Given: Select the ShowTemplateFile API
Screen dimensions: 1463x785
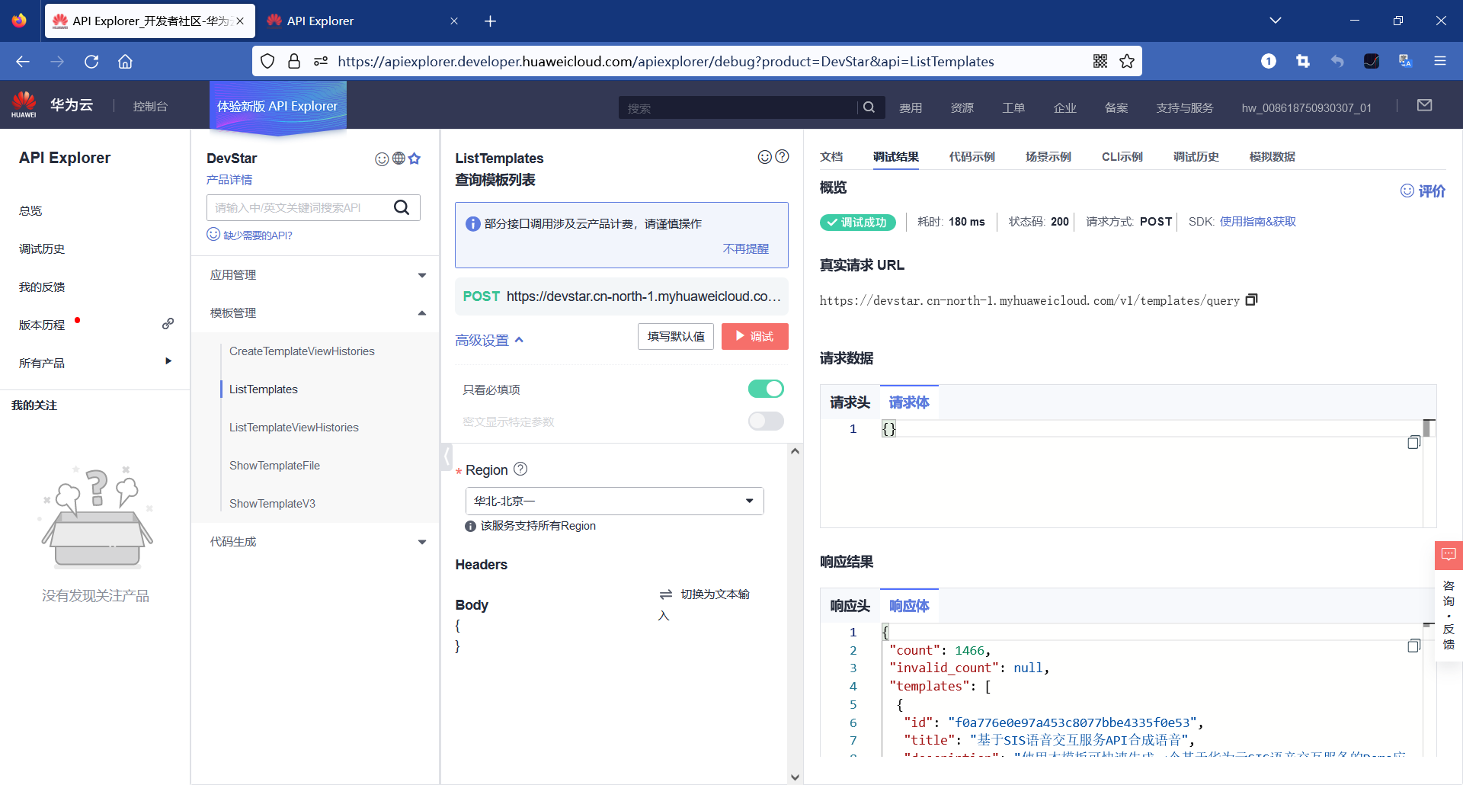Looking at the screenshot, I should (x=274, y=466).
